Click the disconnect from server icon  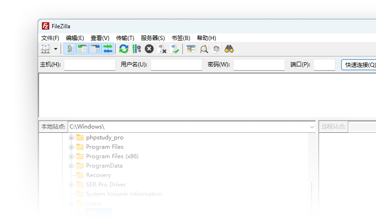tap(163, 49)
